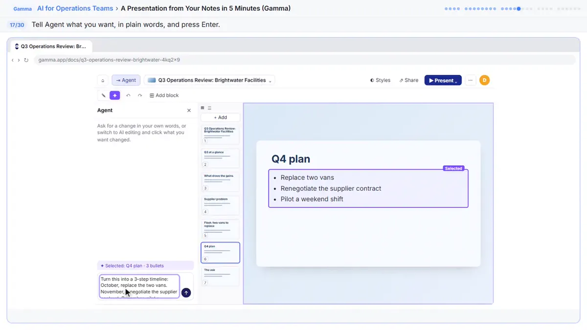This screenshot has height=330, width=587.
Task: Click 'Renegotiate the supplier contract' bullet
Action: click(x=331, y=188)
